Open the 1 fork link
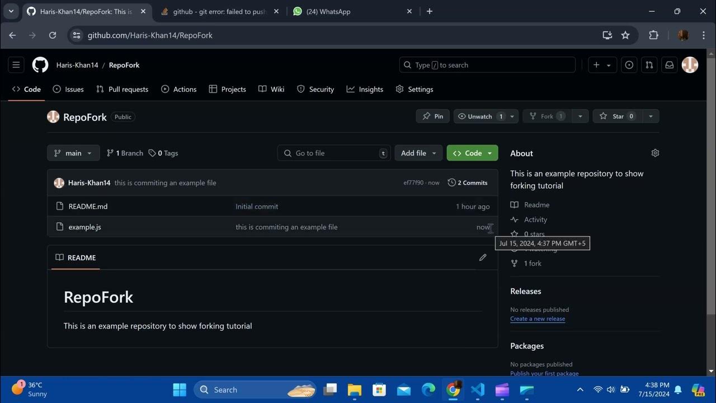This screenshot has height=403, width=716. pos(526,263)
